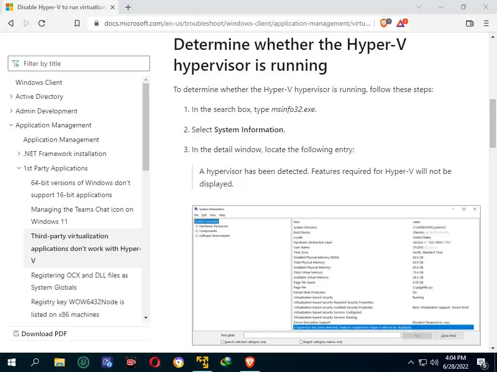Open the blue monitor app in taskbar
This screenshot has width=497, height=372.
[107, 362]
